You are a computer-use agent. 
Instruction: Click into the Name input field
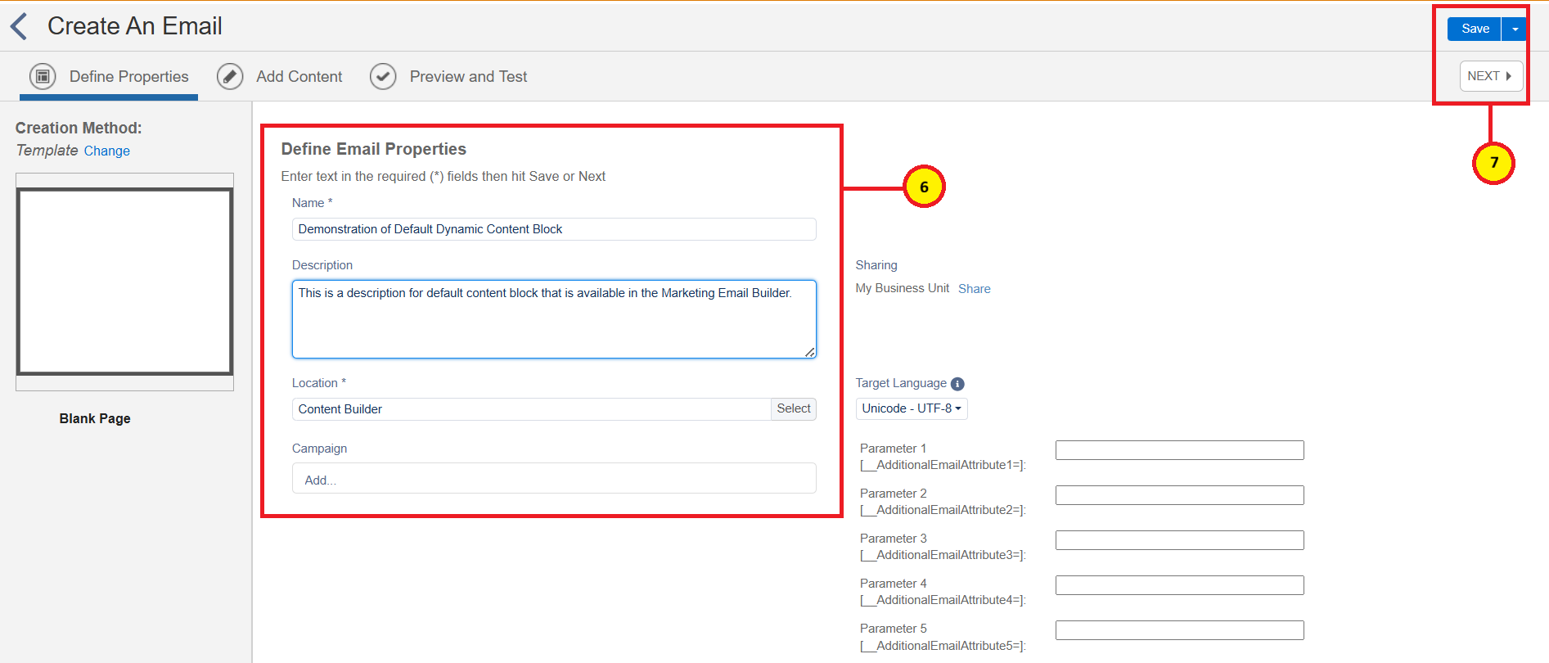click(553, 229)
